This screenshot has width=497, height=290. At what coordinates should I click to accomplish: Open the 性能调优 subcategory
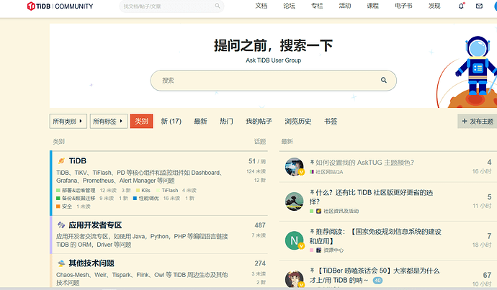[x=148, y=198]
